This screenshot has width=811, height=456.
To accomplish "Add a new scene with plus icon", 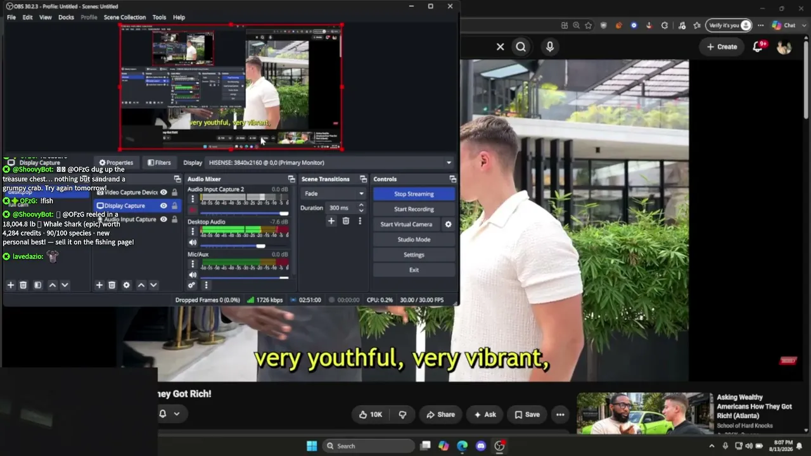I will (x=11, y=285).
